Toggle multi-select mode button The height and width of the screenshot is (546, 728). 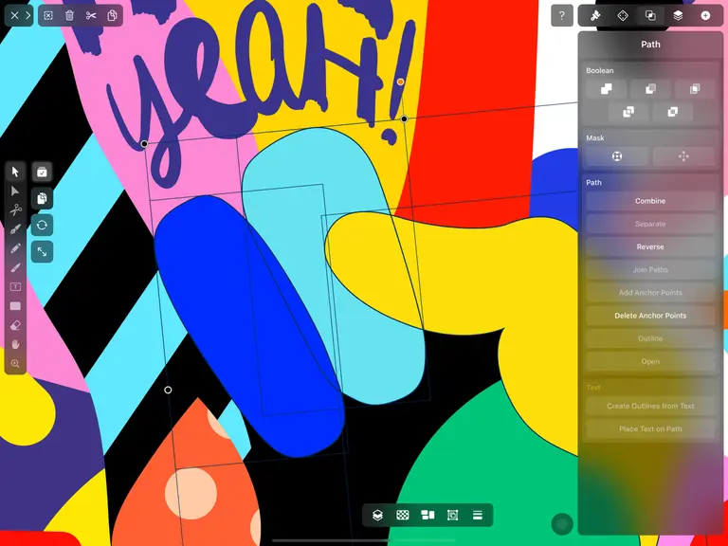(42, 173)
